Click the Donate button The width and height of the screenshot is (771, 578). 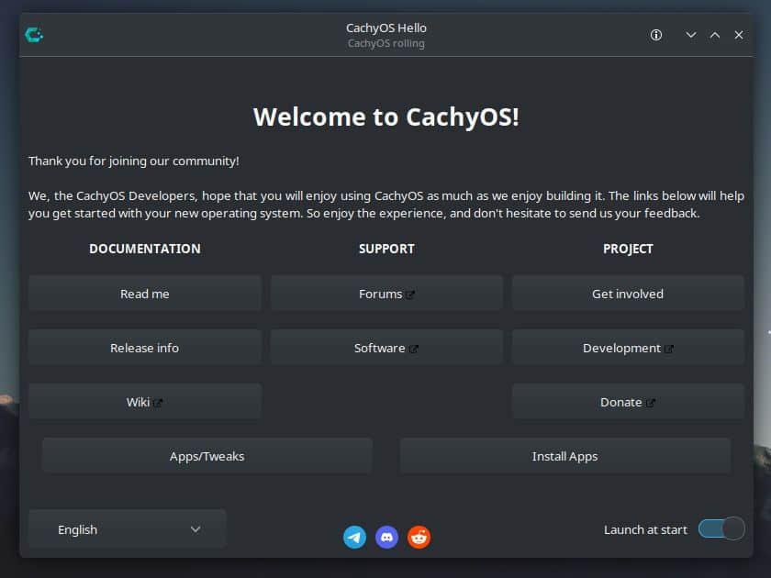click(x=628, y=402)
